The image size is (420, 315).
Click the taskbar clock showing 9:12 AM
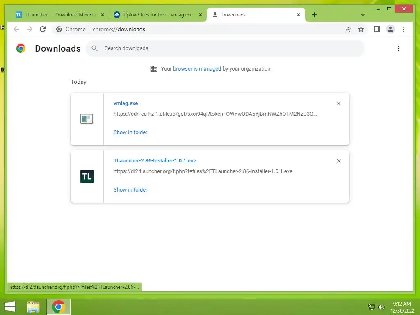[402, 307]
